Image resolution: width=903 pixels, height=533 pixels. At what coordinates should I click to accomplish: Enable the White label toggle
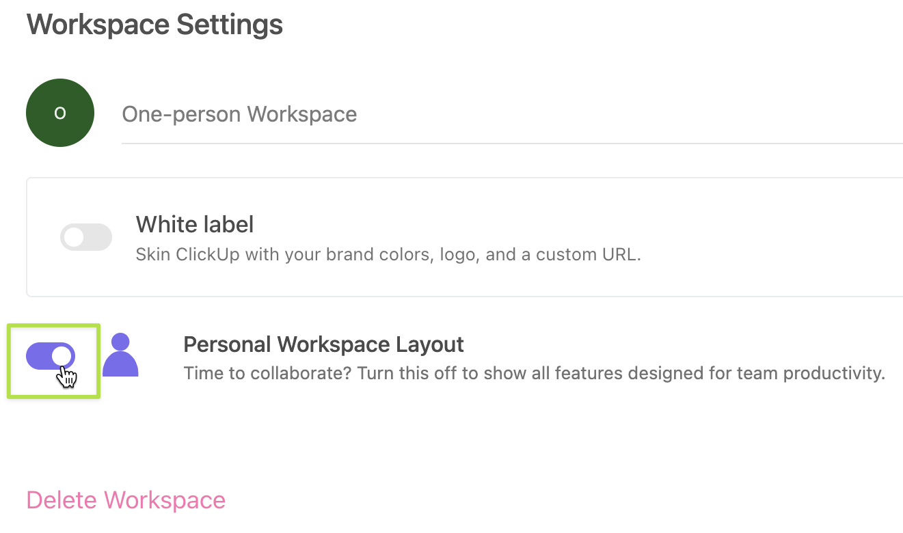point(86,237)
